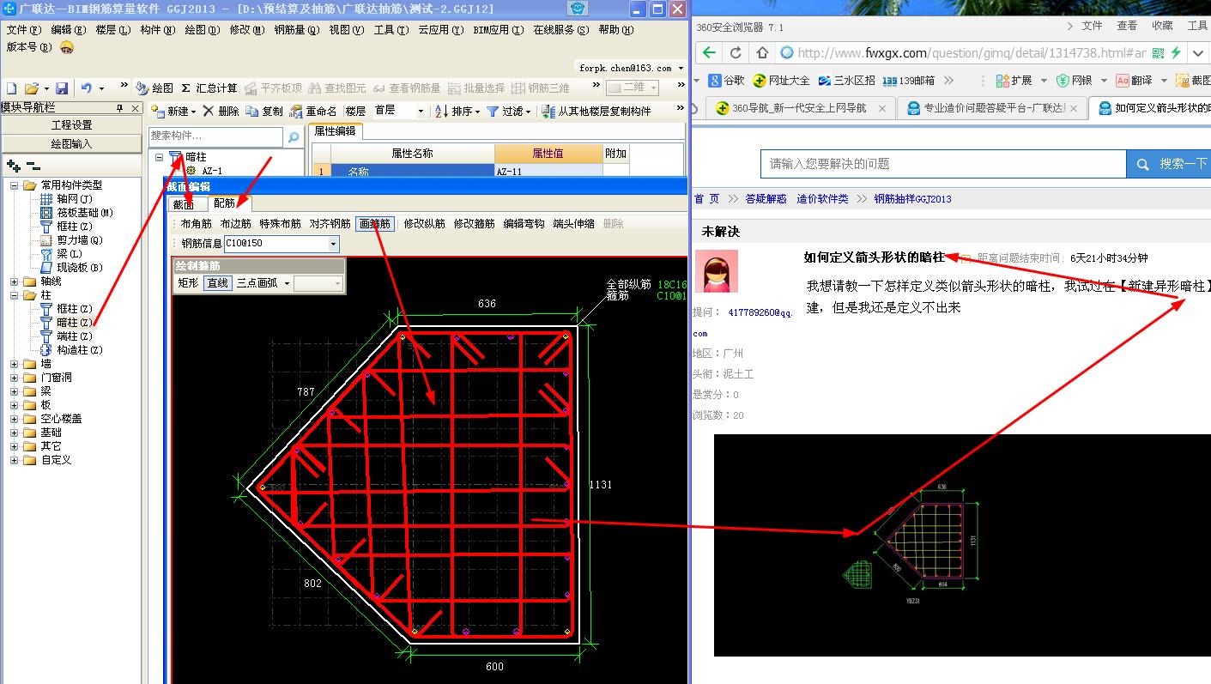Viewport: 1211px width, 684px height.
Task: Click the arrow-shaped column drawing thumbnail on webpage
Action: (x=962, y=545)
